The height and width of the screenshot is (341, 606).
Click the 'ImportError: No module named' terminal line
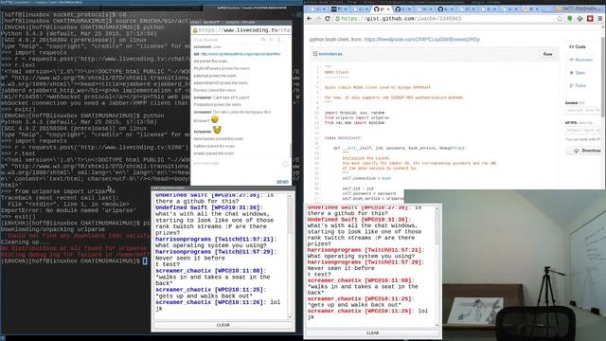[x=68, y=210]
